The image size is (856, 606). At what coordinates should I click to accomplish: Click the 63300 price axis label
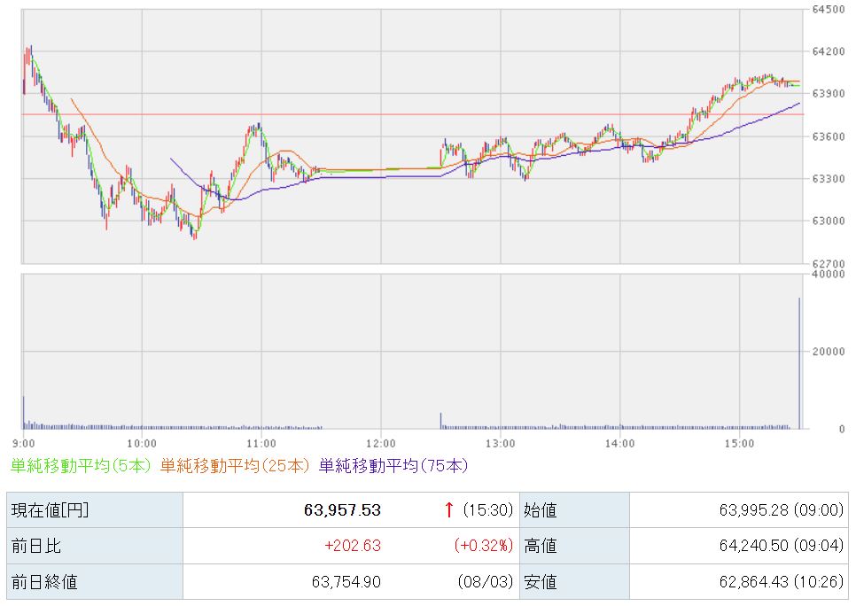829,179
